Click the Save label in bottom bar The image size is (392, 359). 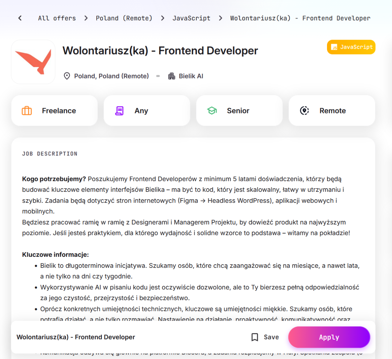click(x=271, y=337)
